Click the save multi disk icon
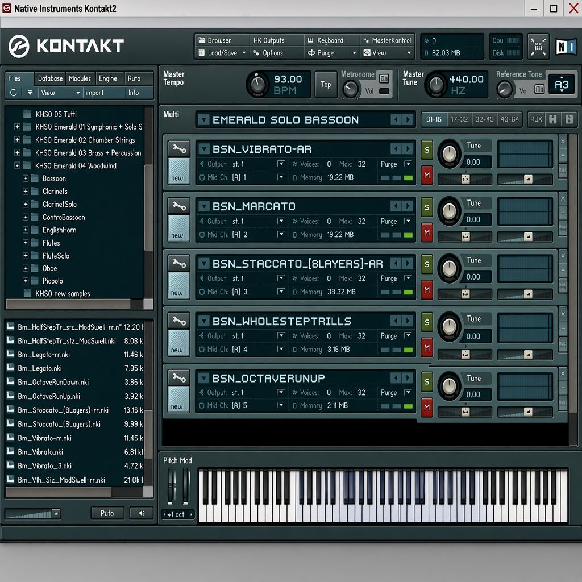582x582 pixels. tap(553, 119)
